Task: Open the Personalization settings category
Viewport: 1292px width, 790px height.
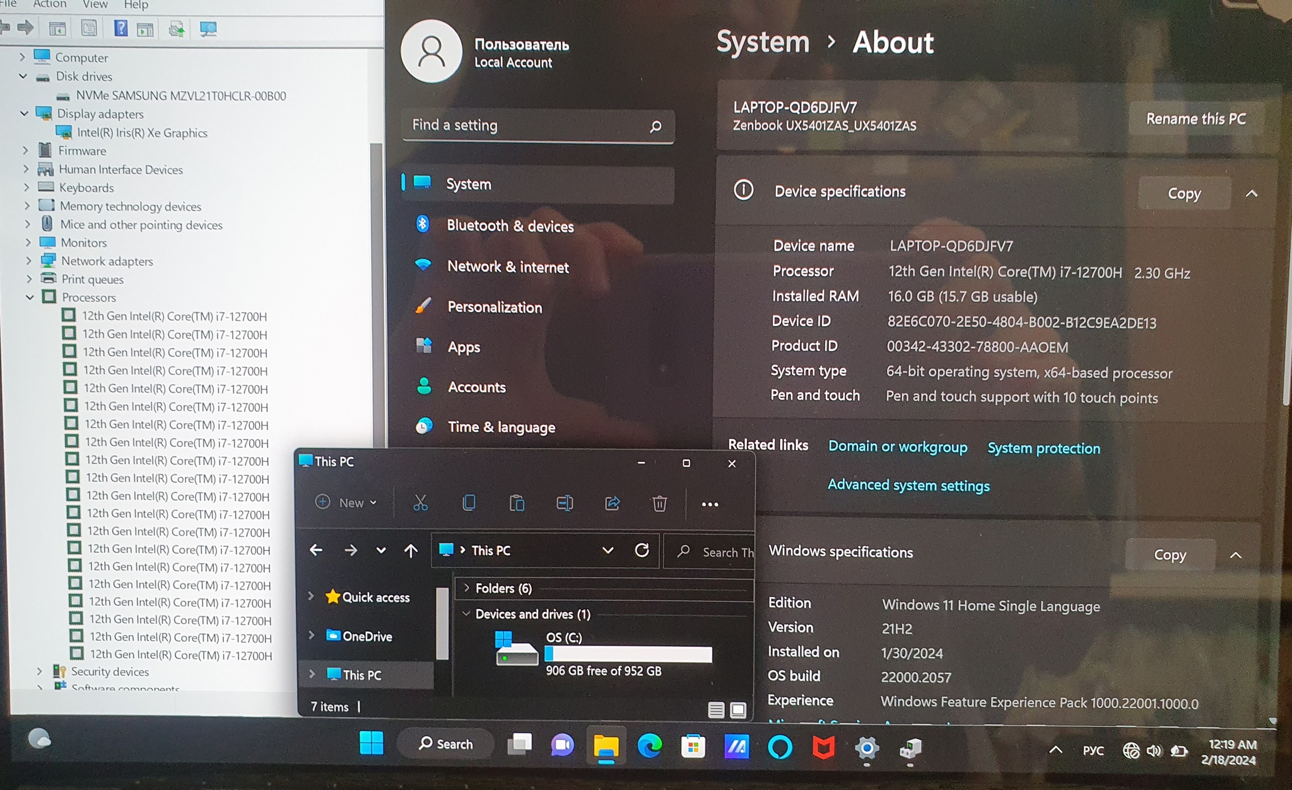Action: click(x=495, y=307)
